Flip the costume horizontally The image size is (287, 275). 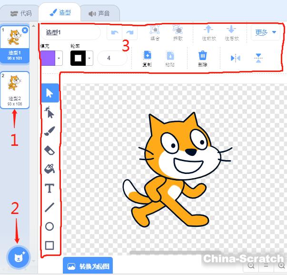(235, 58)
